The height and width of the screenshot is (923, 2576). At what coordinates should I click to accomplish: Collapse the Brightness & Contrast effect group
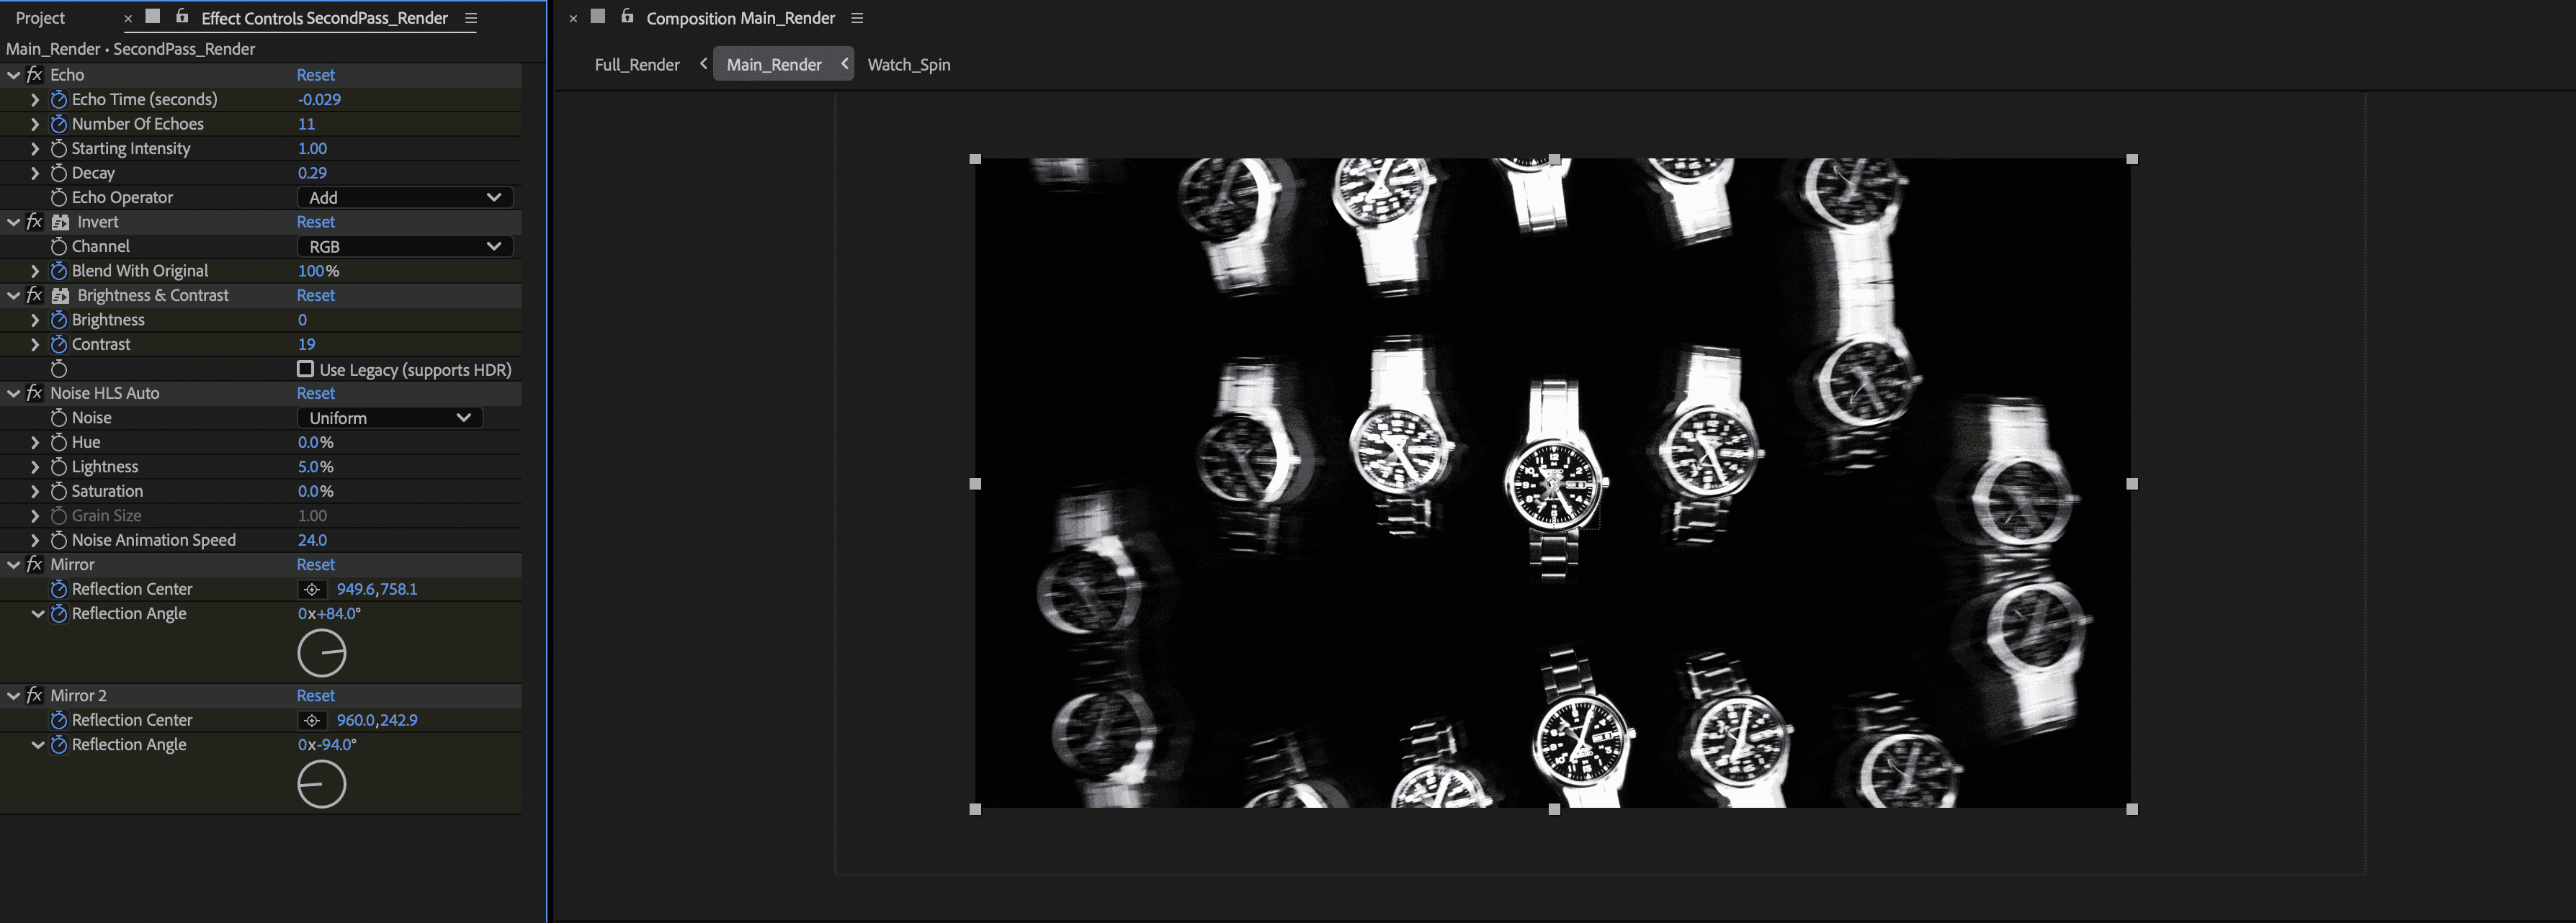14,296
